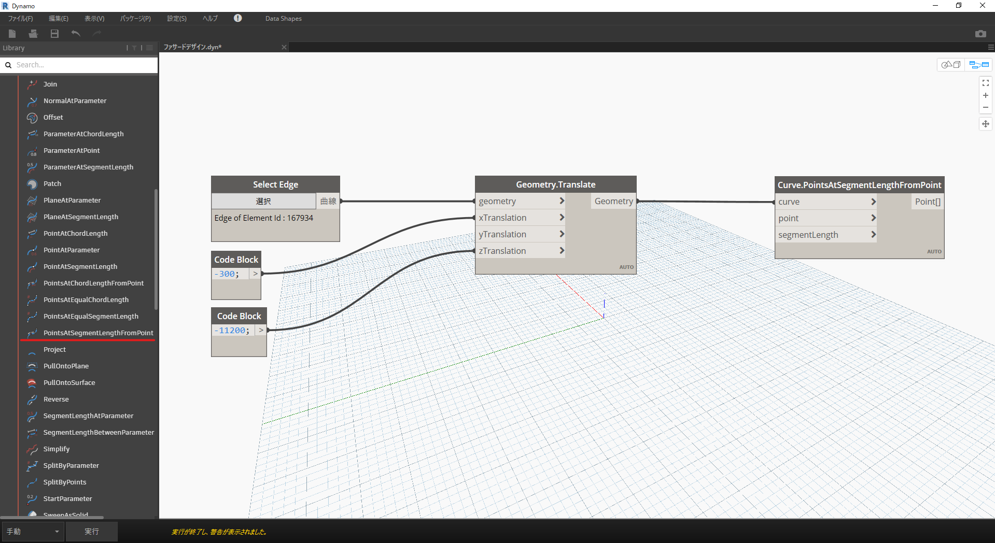Expand point input port chevron

coord(873,218)
